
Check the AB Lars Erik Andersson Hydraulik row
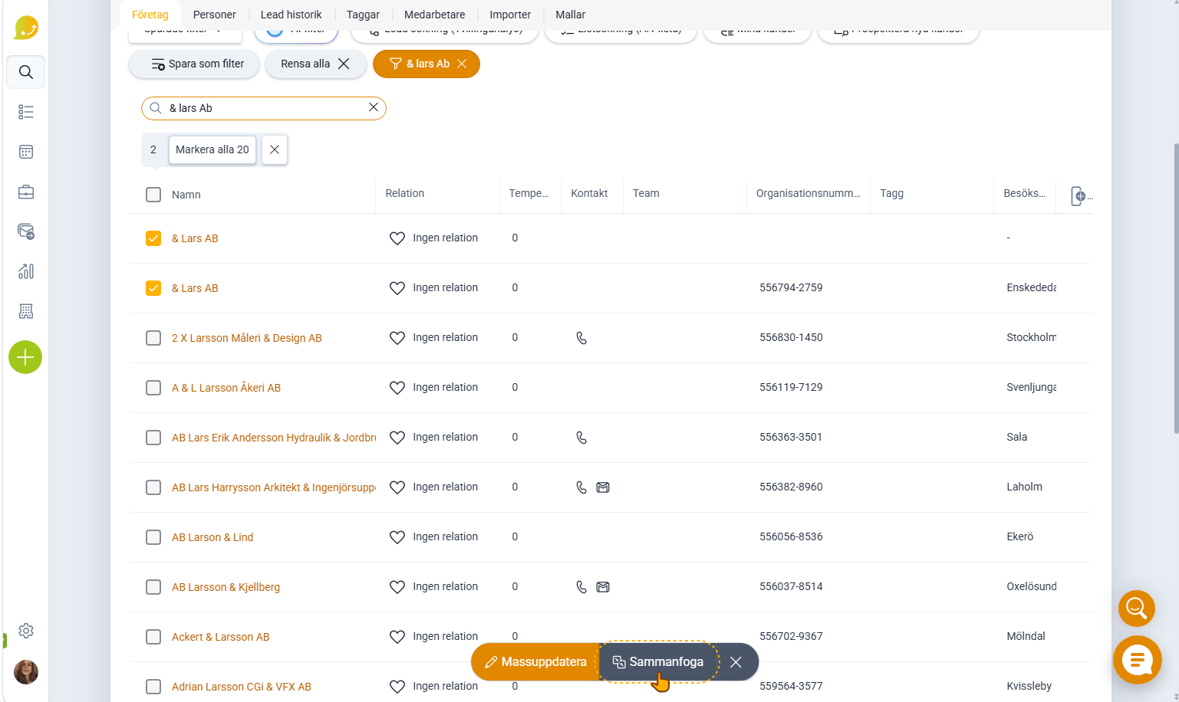pos(153,438)
